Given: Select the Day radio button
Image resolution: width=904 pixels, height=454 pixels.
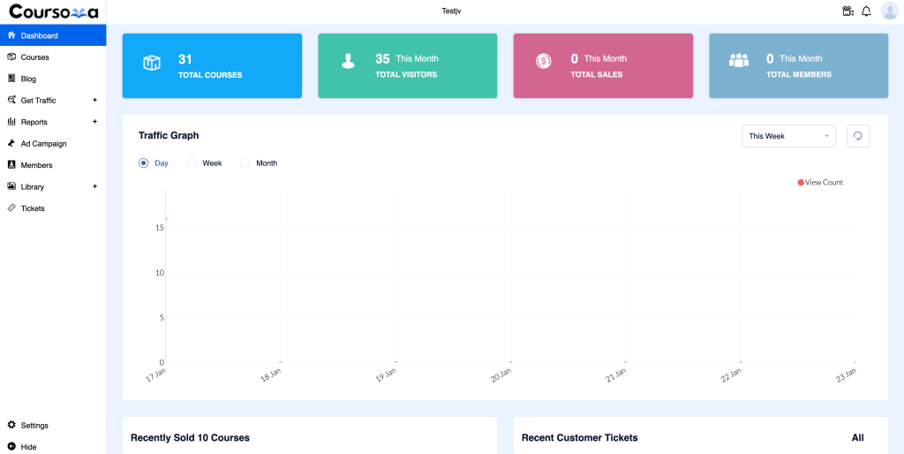Looking at the screenshot, I should (x=144, y=163).
